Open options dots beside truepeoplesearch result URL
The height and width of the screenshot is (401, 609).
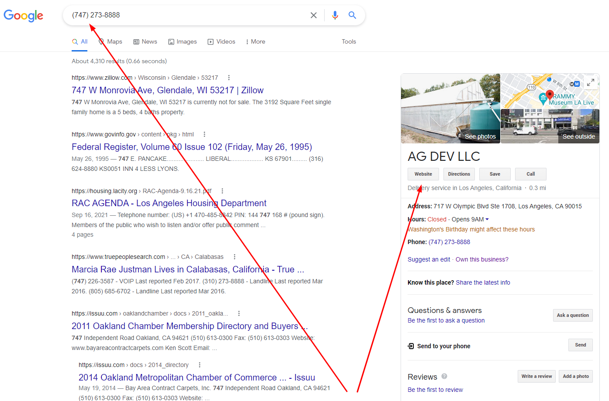235,257
